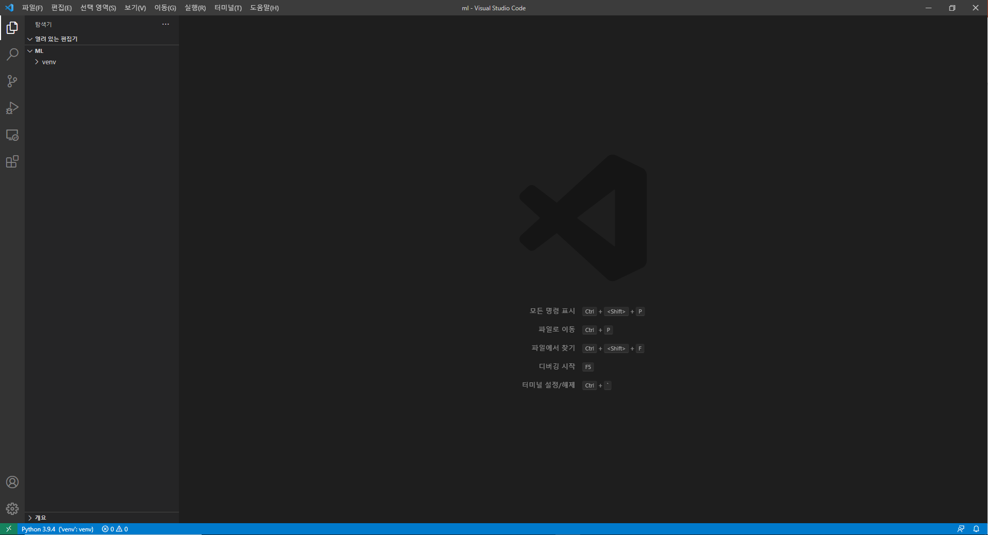Collapse the 열려 있는 편집기 section
Viewport: 988px width, 535px height.
tap(102, 39)
